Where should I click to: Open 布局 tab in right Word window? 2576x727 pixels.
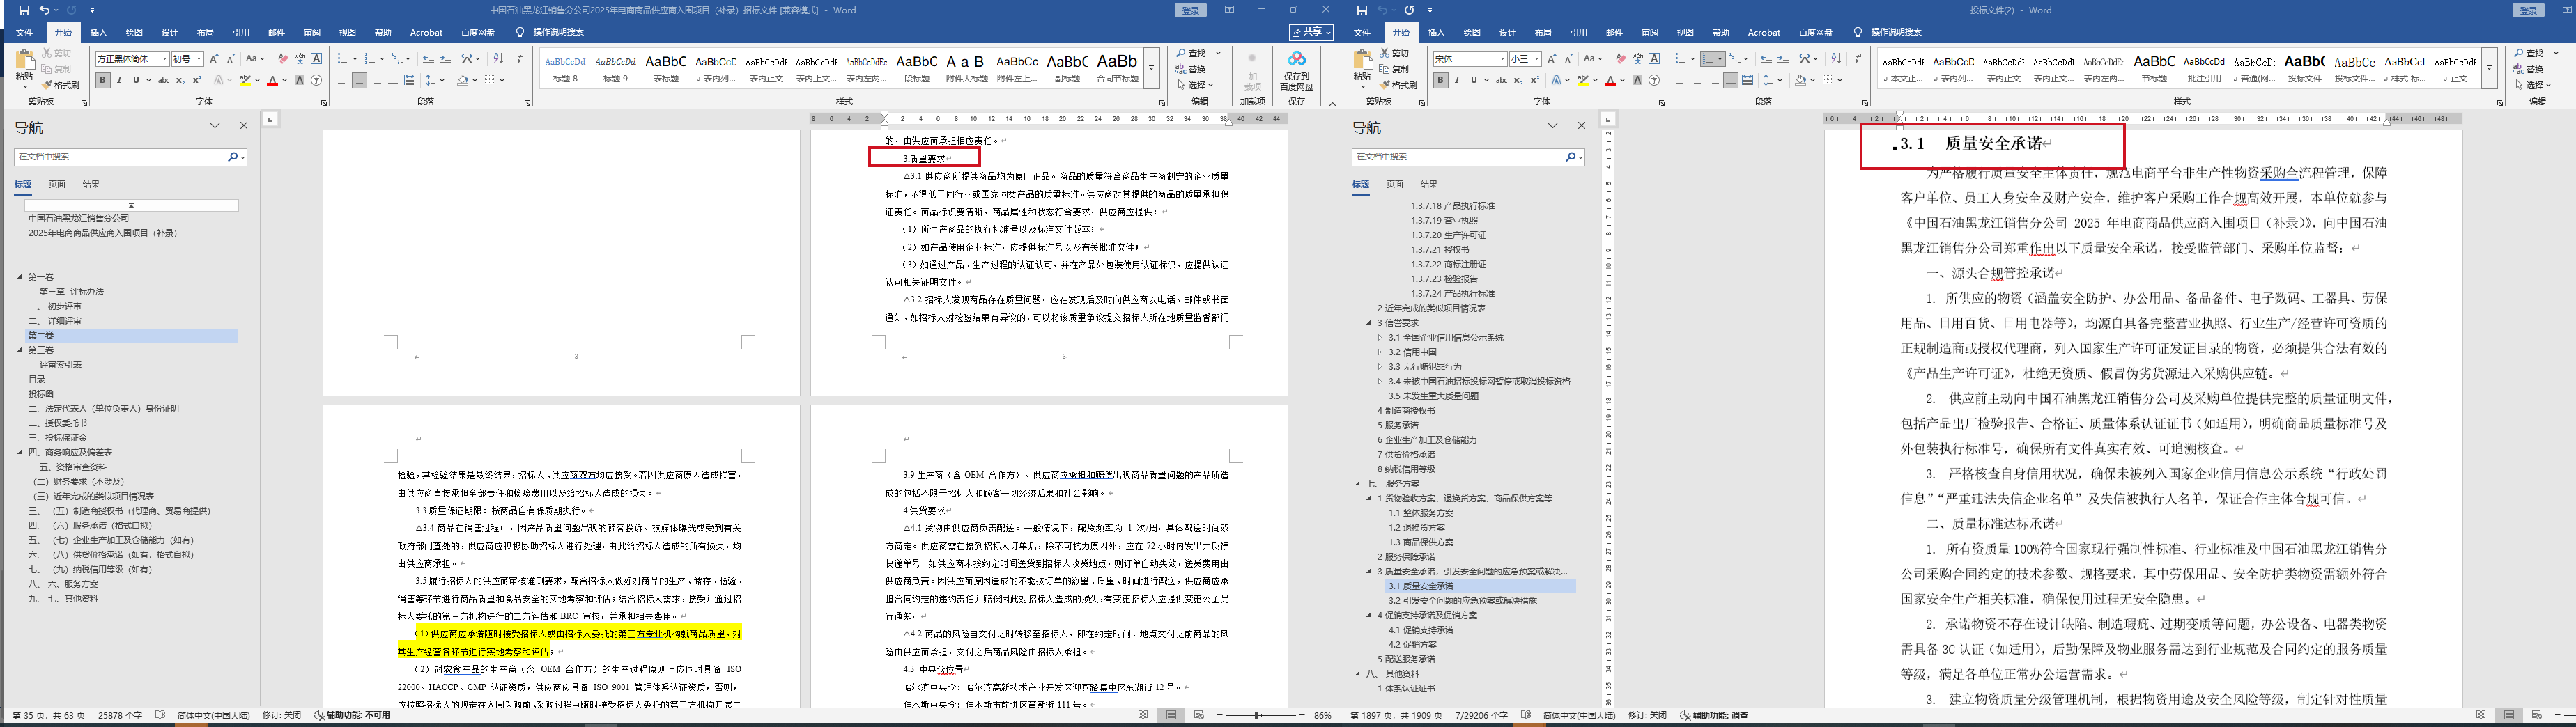click(1543, 32)
